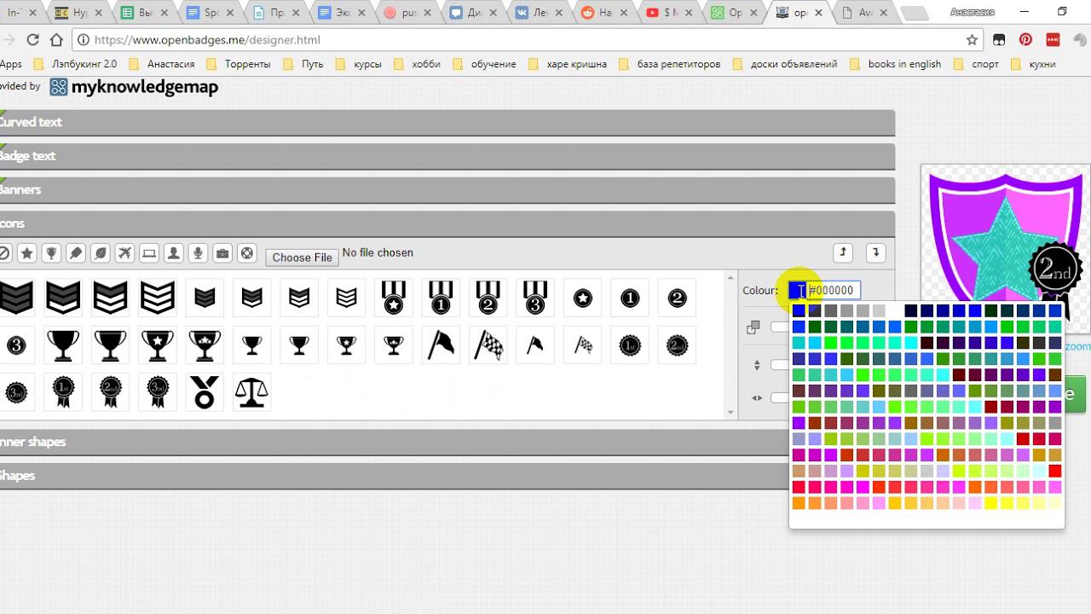Click the badge preview image
Image resolution: width=1091 pixels, height=614 pixels.
click(x=1006, y=249)
